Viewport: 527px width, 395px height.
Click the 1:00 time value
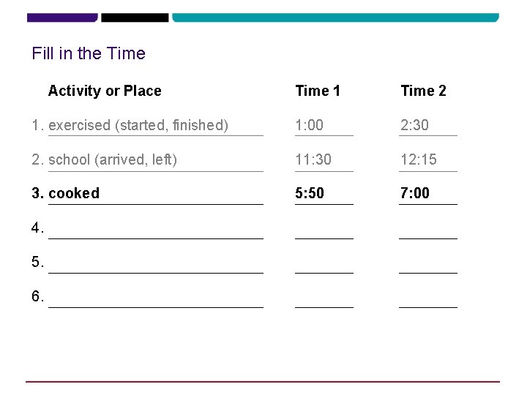309,125
